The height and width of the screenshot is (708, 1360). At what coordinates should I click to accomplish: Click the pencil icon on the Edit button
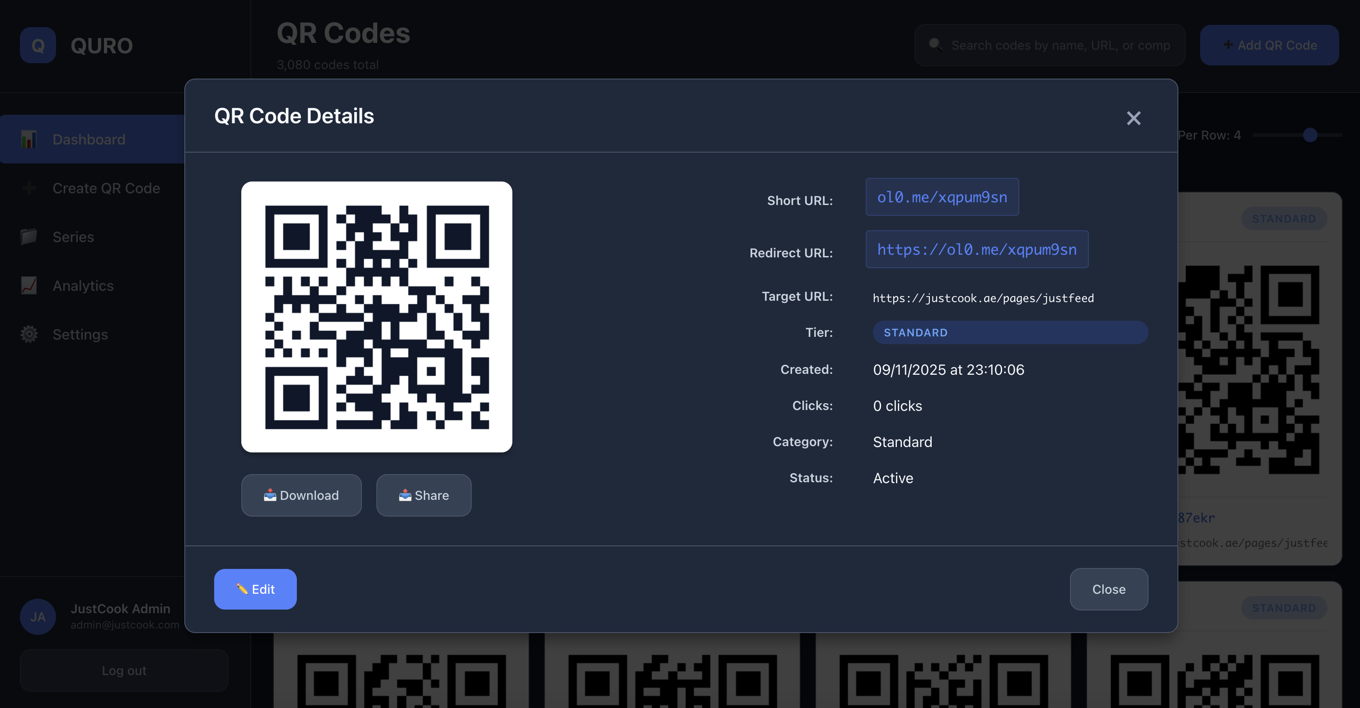[x=242, y=589]
